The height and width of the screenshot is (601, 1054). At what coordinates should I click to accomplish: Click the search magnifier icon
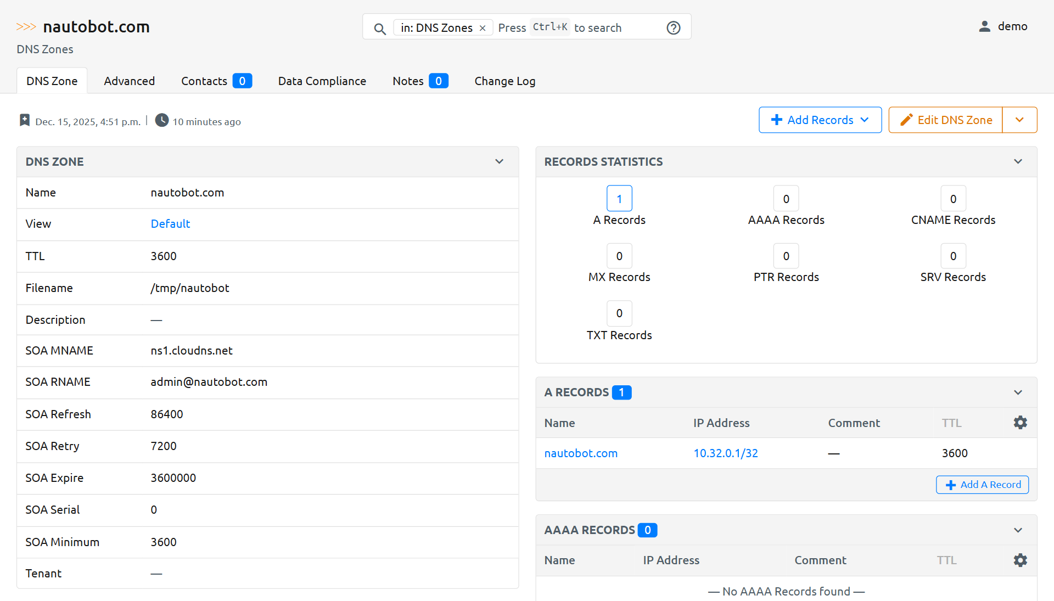[380, 29]
